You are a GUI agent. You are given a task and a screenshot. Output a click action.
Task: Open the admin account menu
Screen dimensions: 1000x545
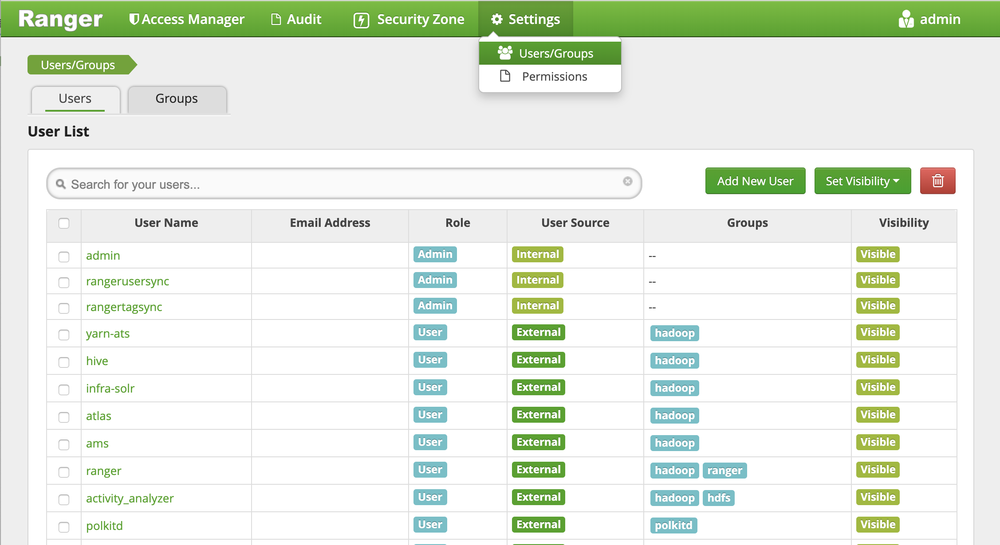tap(929, 19)
